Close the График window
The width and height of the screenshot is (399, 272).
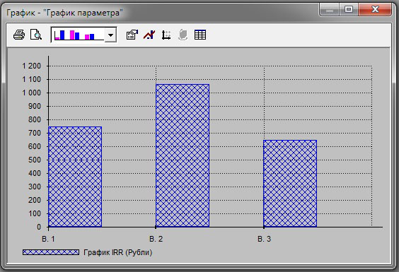pos(375,10)
